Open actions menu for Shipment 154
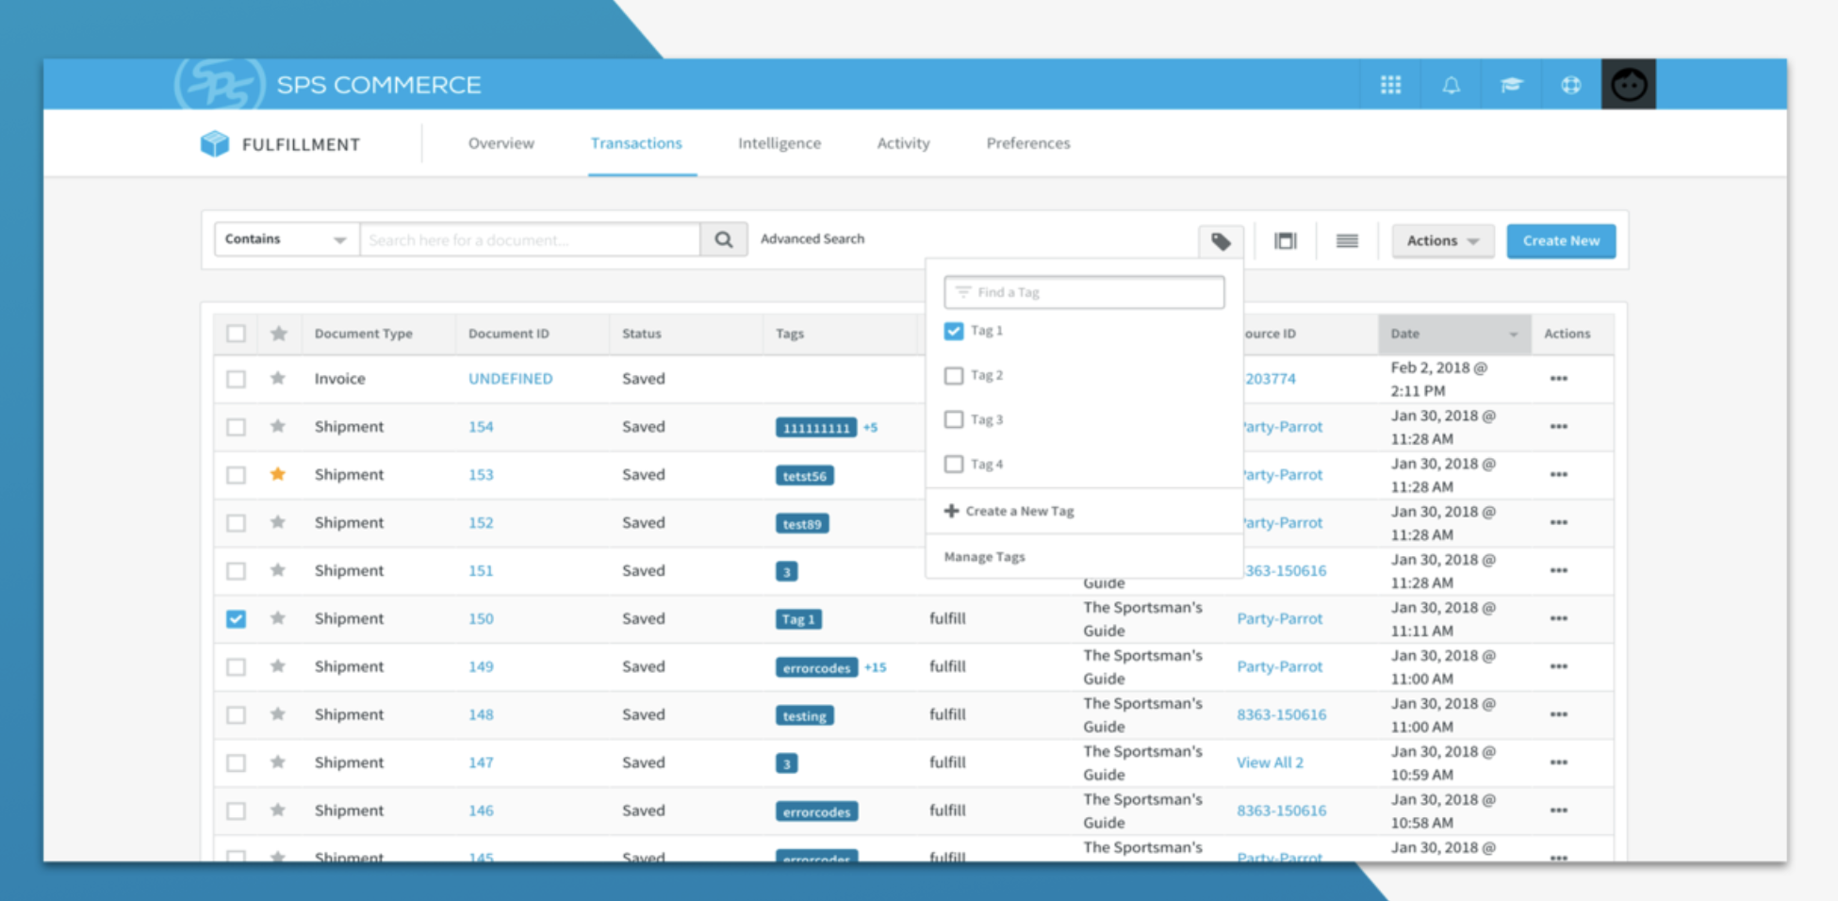Viewport: 1838px width, 901px height. tap(1559, 426)
